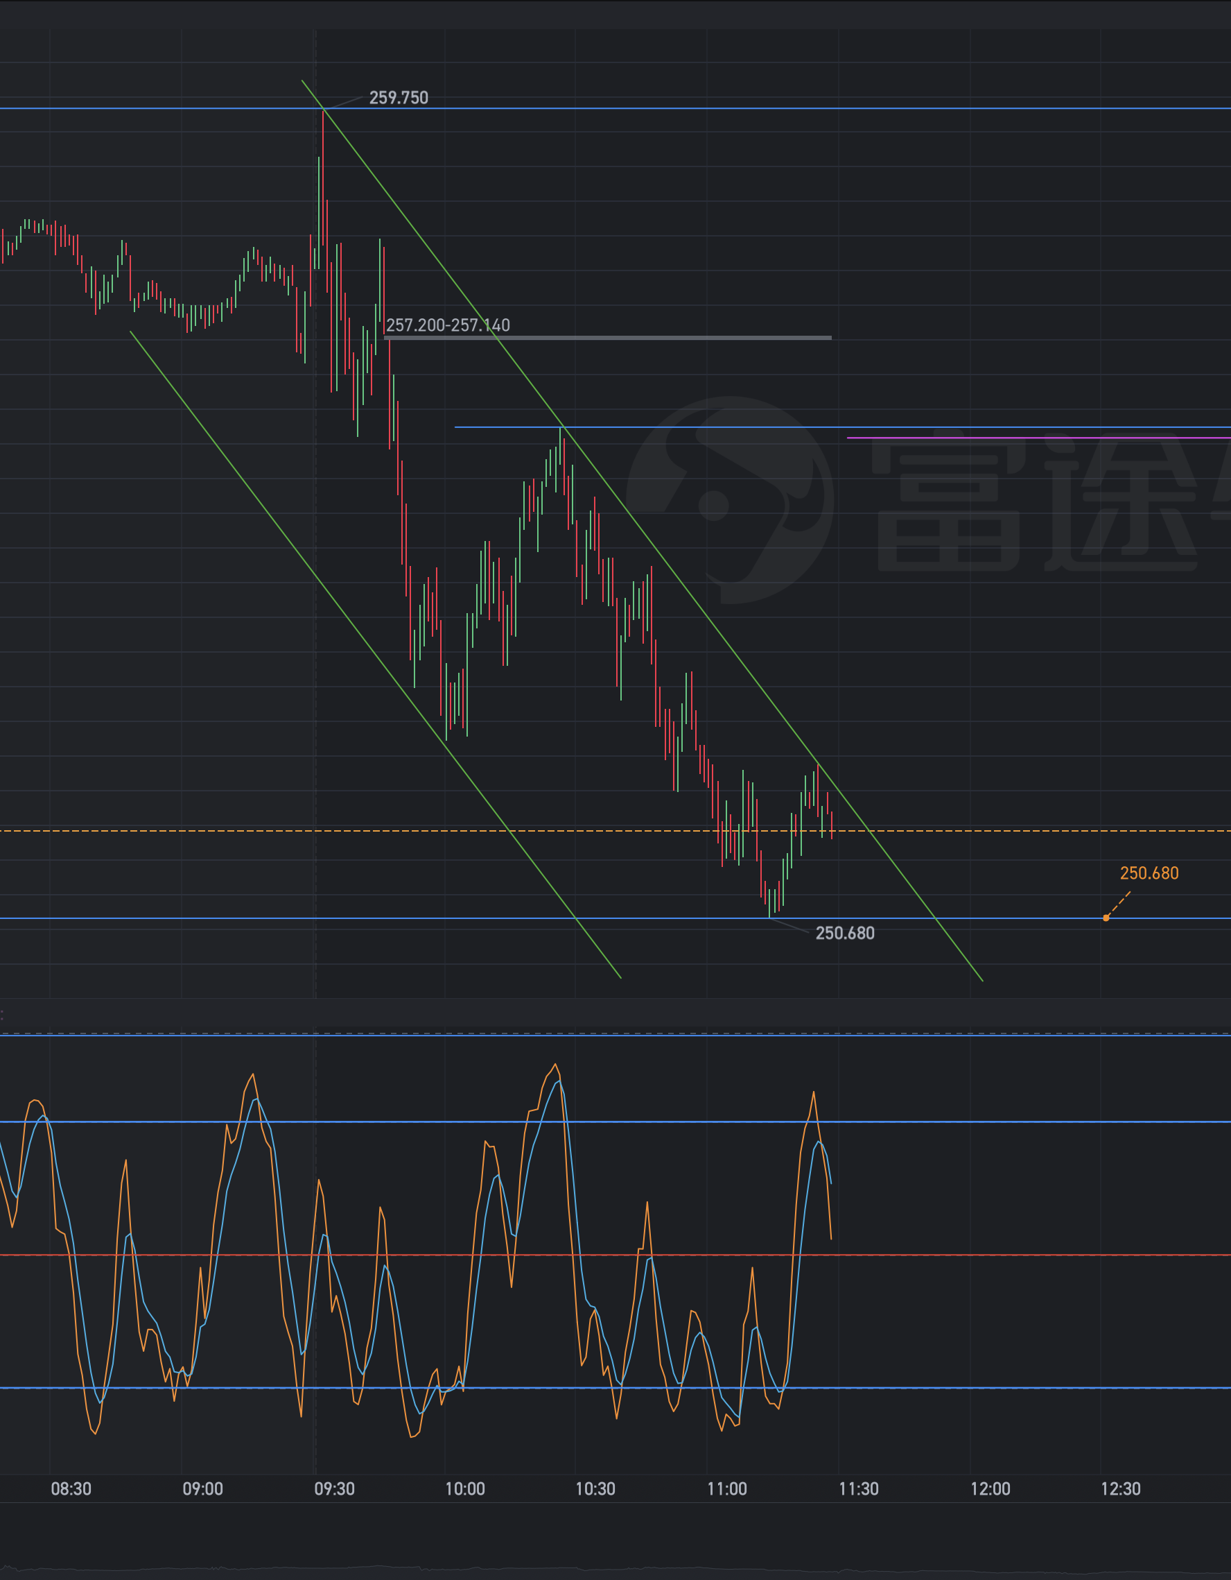Click the grey 250.680 low price label
The image size is (1231, 1580).
pos(845,934)
